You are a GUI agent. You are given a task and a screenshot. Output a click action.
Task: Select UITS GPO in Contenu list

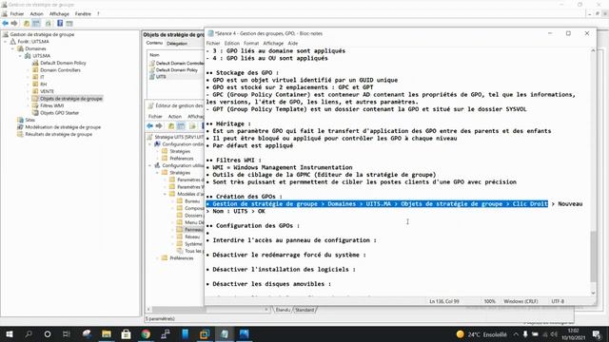click(161, 77)
